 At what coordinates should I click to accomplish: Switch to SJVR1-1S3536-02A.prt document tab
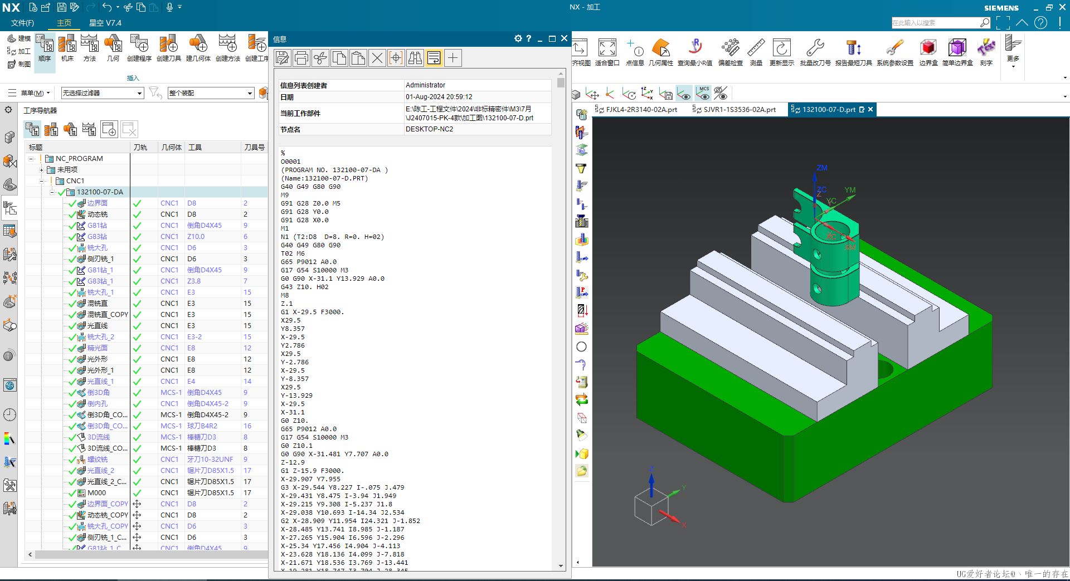click(734, 109)
